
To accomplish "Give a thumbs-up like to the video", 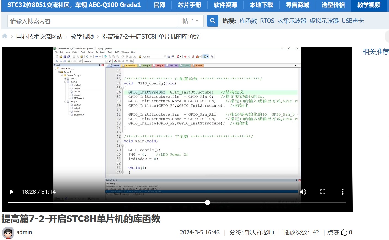I will coord(344,232).
